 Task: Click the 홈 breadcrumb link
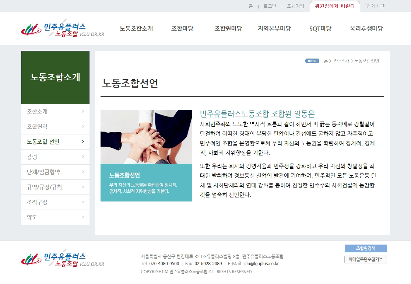[x=326, y=61]
